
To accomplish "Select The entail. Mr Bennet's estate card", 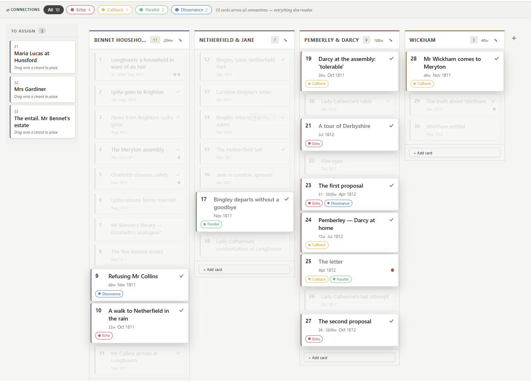I will click(x=43, y=122).
